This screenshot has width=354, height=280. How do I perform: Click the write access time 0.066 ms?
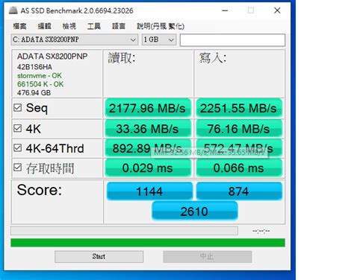[x=239, y=168]
